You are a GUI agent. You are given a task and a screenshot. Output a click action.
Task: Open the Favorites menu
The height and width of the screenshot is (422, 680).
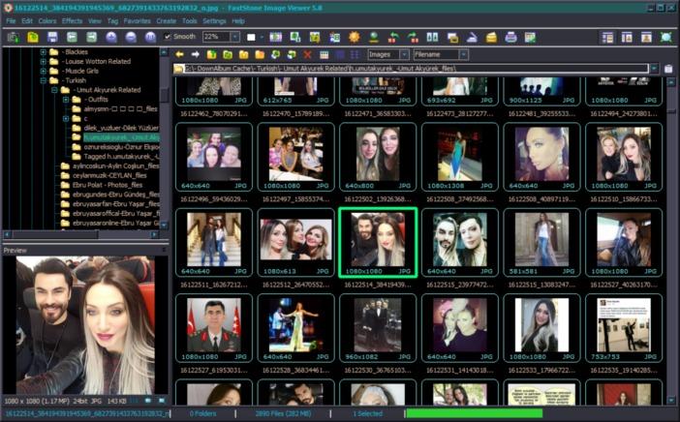click(x=137, y=20)
